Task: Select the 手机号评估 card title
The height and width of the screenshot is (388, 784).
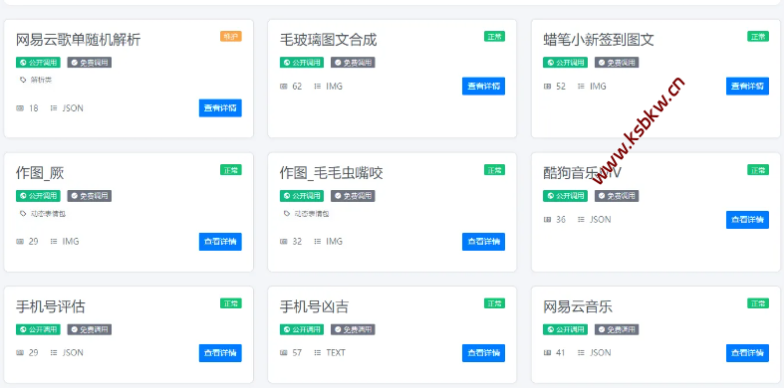Action: point(51,306)
